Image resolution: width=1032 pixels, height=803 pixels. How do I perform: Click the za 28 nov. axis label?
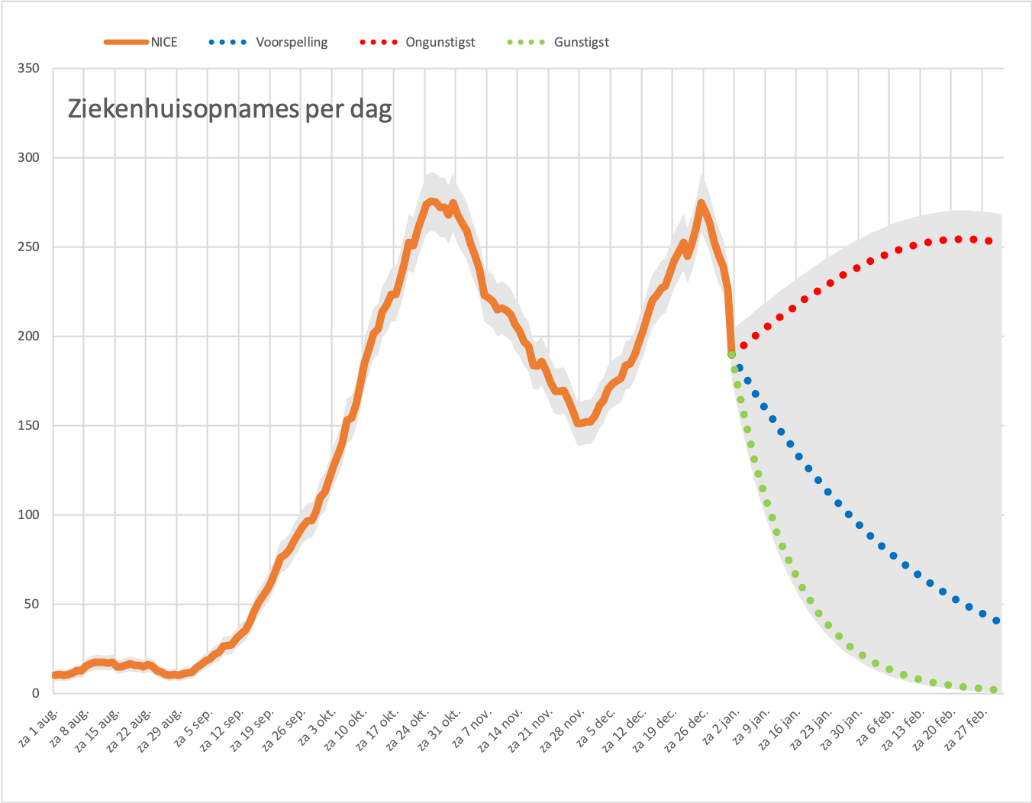[563, 730]
